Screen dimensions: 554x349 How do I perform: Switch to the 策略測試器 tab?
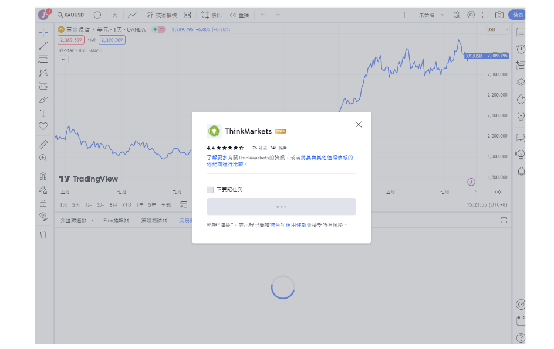point(154,220)
